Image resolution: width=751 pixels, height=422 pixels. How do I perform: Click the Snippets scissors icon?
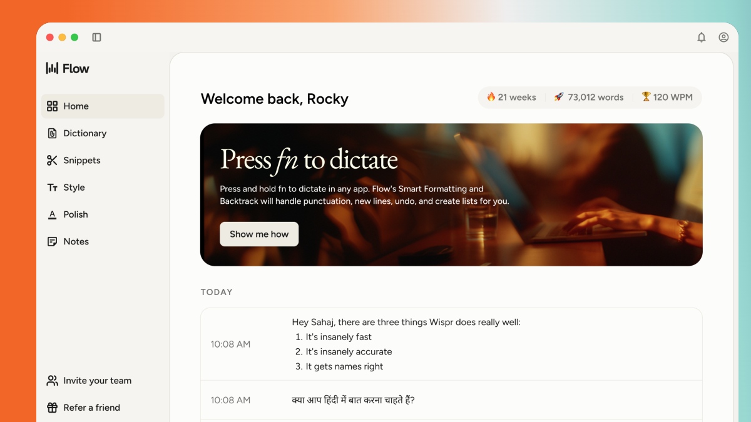click(53, 160)
